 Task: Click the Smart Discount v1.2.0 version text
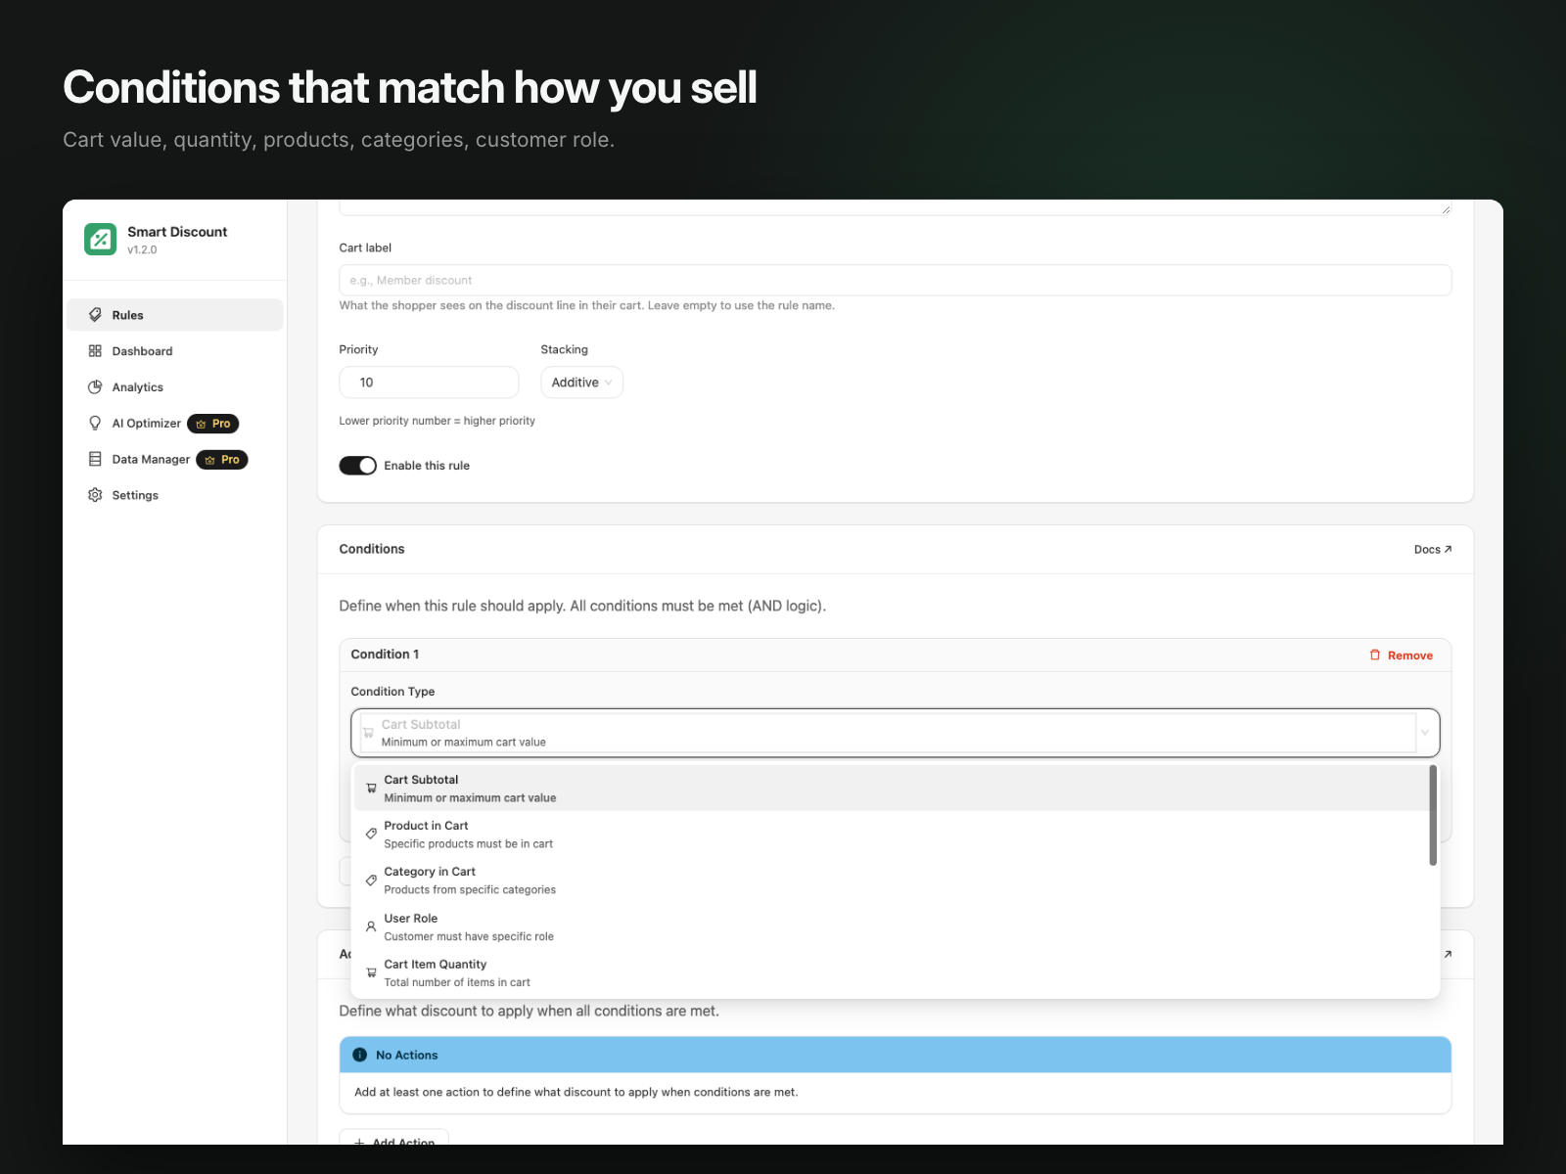pos(142,250)
